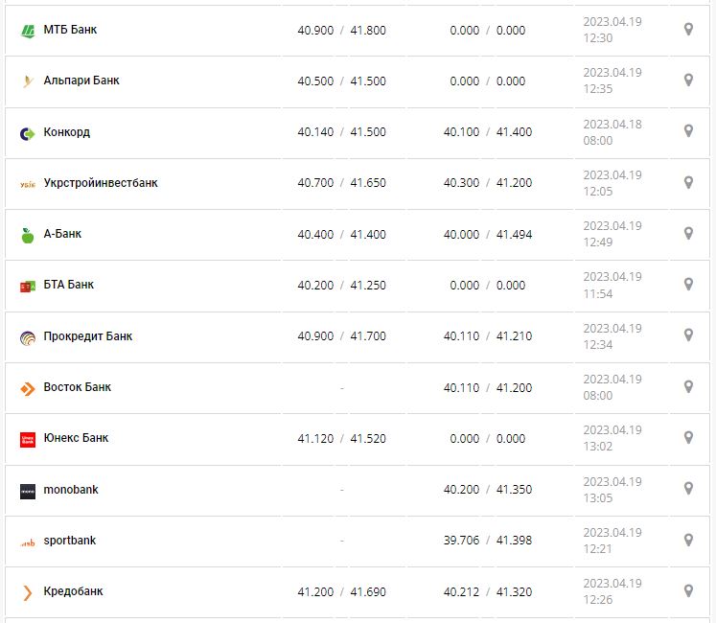Click Кредобанк rate 41.200 / 41.690
Image resolution: width=716 pixels, height=623 pixels.
341,592
